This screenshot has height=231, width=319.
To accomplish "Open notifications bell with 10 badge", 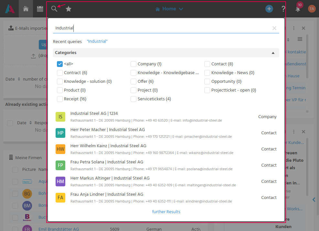I will point(298,9).
